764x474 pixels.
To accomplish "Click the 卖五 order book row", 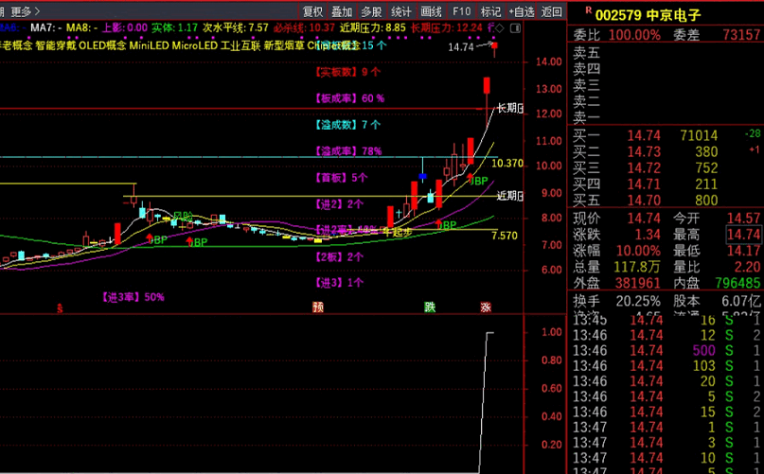I will [x=666, y=52].
